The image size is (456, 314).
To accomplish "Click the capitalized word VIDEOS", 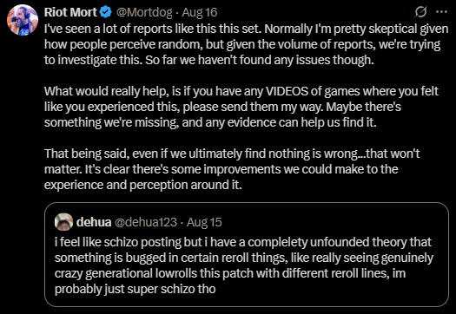I will 287,91.
